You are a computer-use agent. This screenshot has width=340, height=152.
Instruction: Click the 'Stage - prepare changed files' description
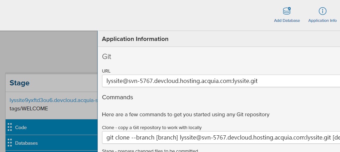[150, 150]
